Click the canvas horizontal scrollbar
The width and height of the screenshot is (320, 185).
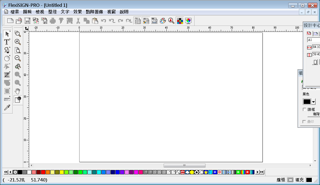pos(184,165)
